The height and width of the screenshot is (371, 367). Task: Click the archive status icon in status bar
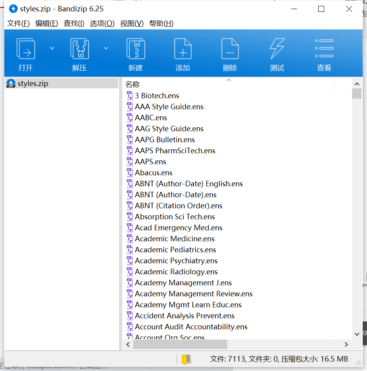pos(186,359)
